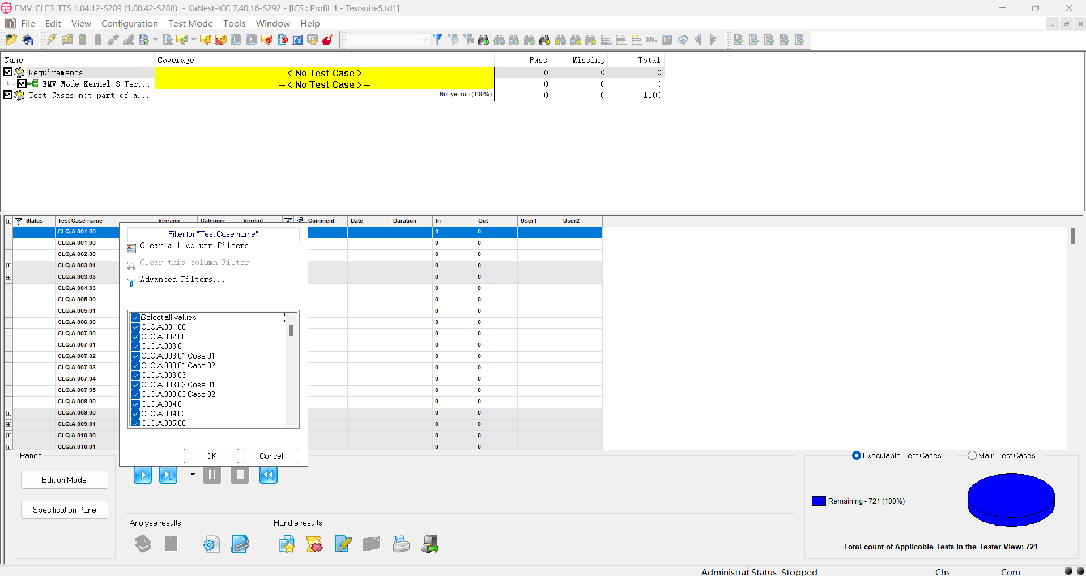Viewport: 1086px width, 576px height.
Task: Open the Test Mode menu
Action: [190, 23]
